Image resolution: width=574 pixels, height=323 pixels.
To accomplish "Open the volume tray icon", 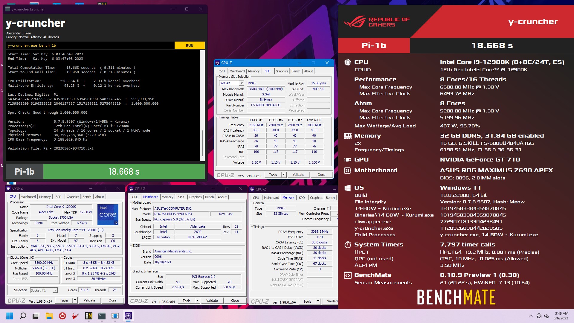I will [x=546, y=316].
